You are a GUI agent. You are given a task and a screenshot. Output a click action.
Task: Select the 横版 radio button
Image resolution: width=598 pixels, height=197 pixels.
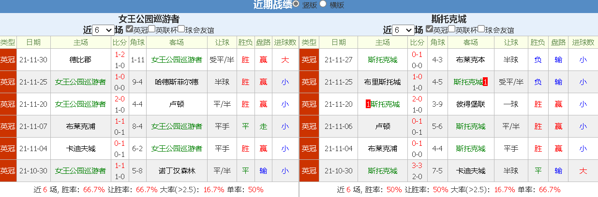pos(323,4)
